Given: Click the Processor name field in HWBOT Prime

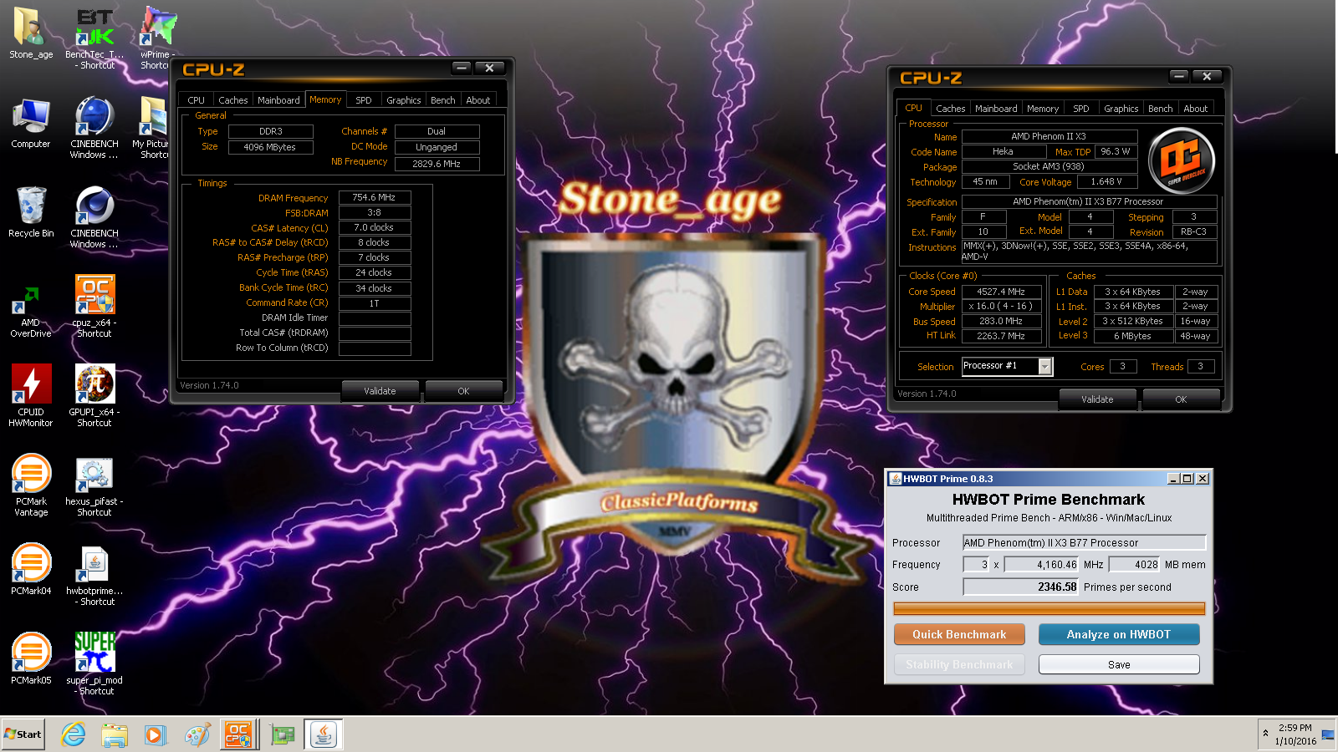Looking at the screenshot, I should pos(1085,542).
